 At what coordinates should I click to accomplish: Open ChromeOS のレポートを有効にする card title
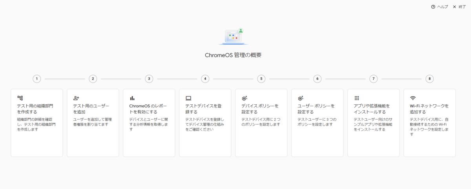[x=148, y=109]
